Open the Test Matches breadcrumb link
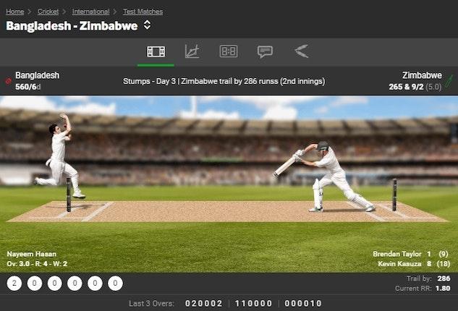 143,12
